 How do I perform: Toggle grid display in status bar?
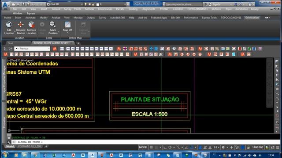(151, 147)
